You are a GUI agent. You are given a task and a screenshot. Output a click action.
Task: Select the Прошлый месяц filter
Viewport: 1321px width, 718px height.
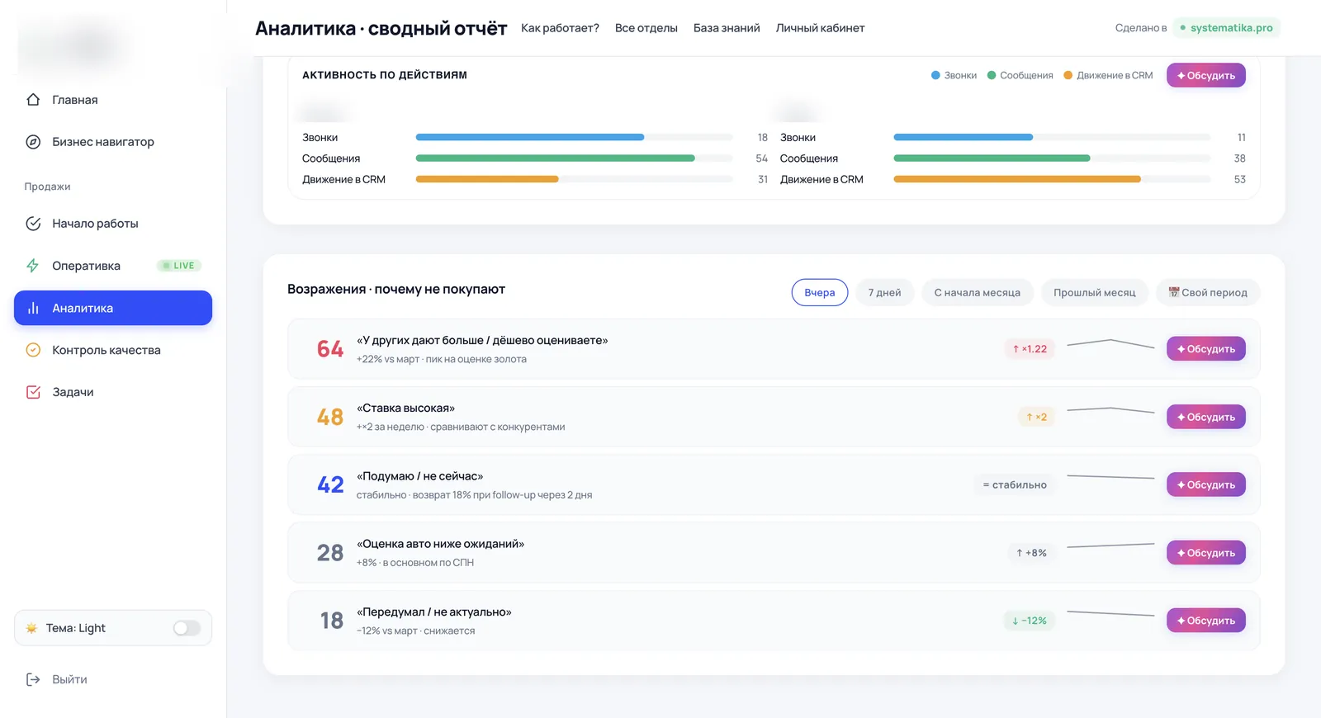(x=1095, y=292)
